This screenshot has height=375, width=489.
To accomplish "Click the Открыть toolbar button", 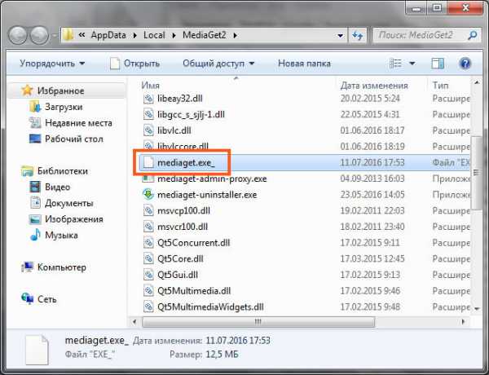I will (x=135, y=64).
